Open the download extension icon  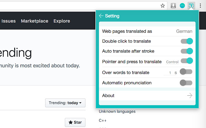point(173,5)
